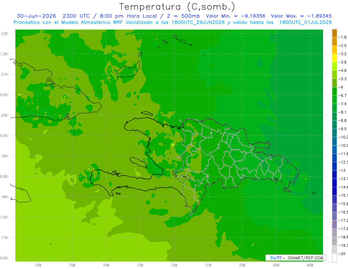This screenshot has height=269, width=348.
Task: Pick the teal swatch between -9.5 and -10.2
Action: [334, 133]
